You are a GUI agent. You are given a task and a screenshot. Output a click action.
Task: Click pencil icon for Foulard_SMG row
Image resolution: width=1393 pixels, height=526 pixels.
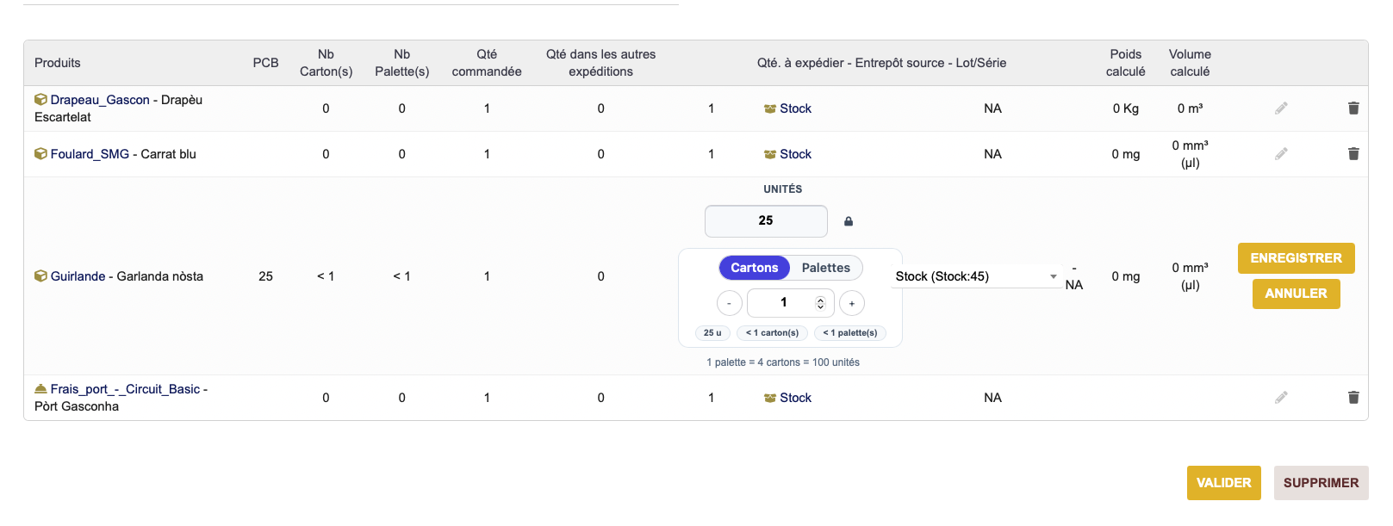click(x=1281, y=154)
